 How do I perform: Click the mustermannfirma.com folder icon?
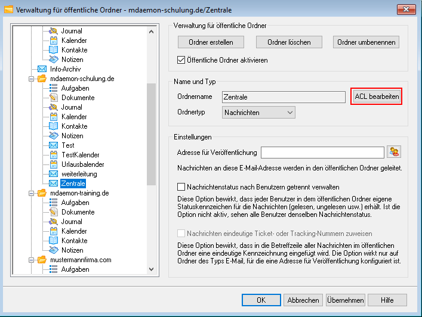tap(42, 260)
